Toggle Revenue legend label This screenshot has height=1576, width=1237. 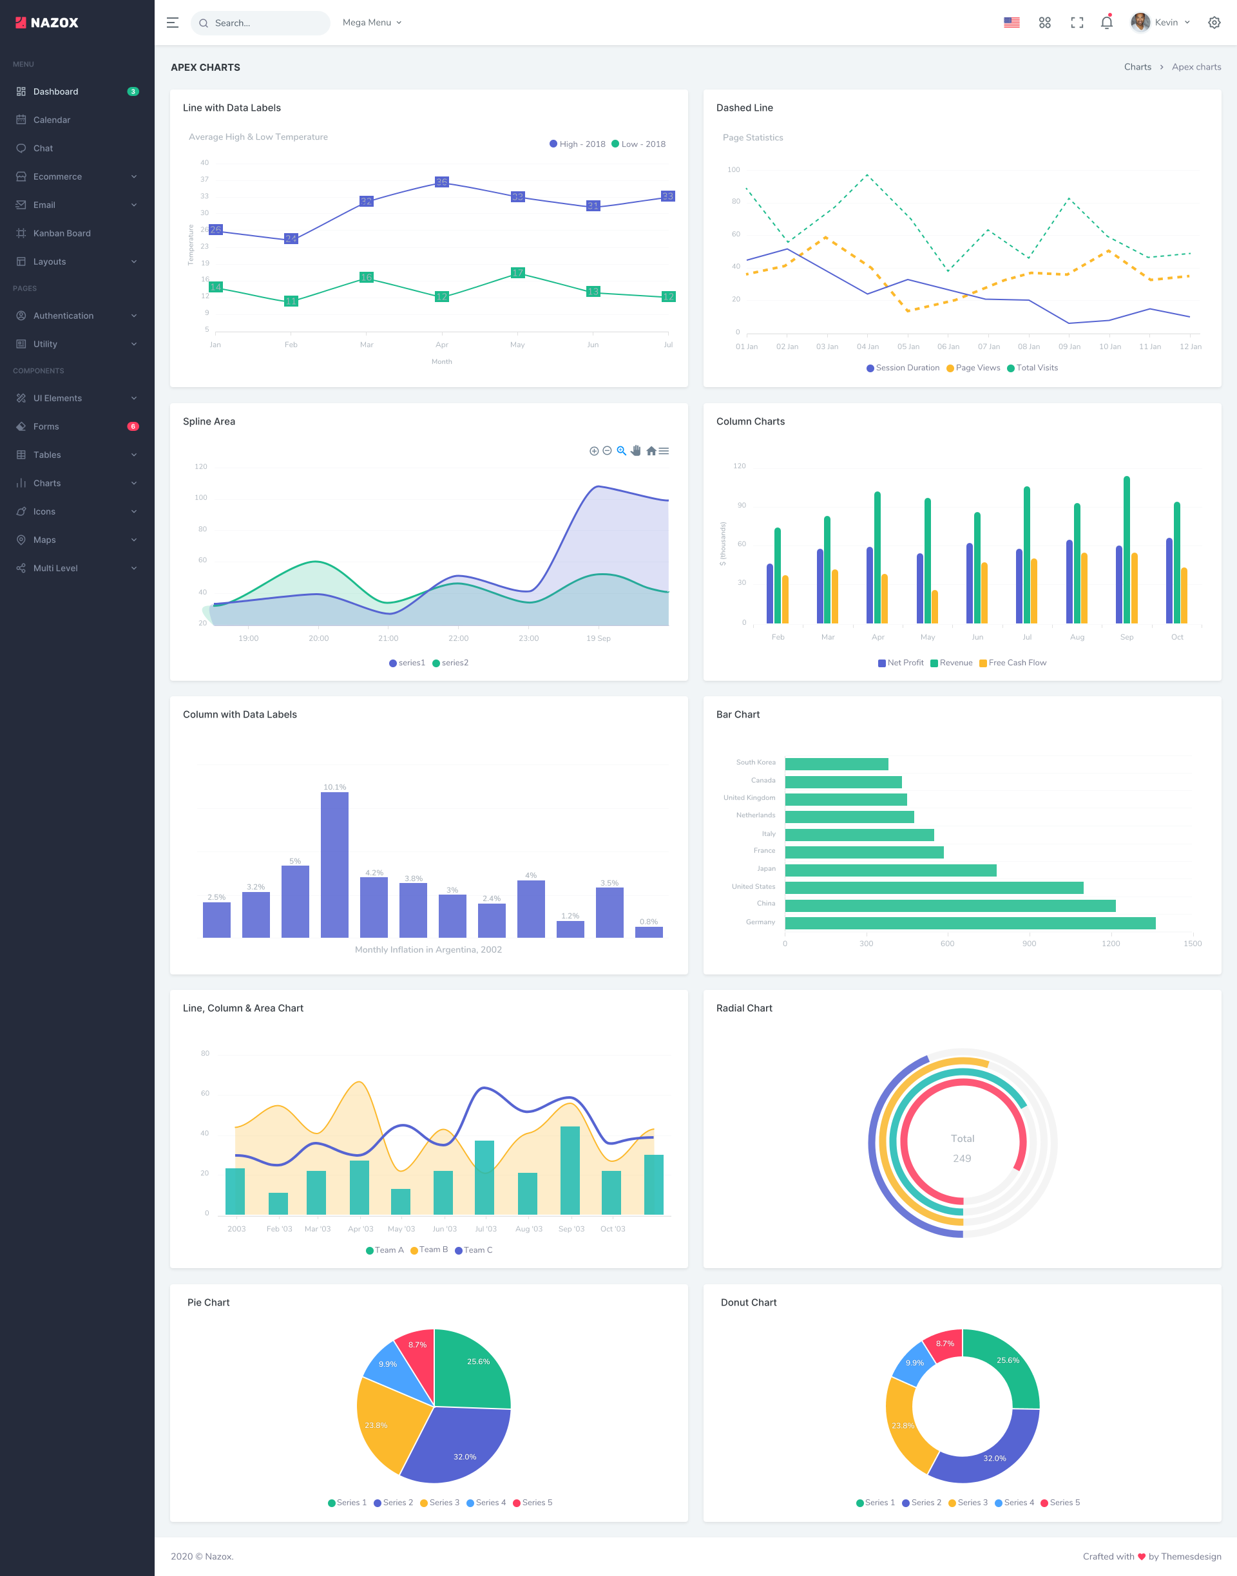click(x=951, y=662)
